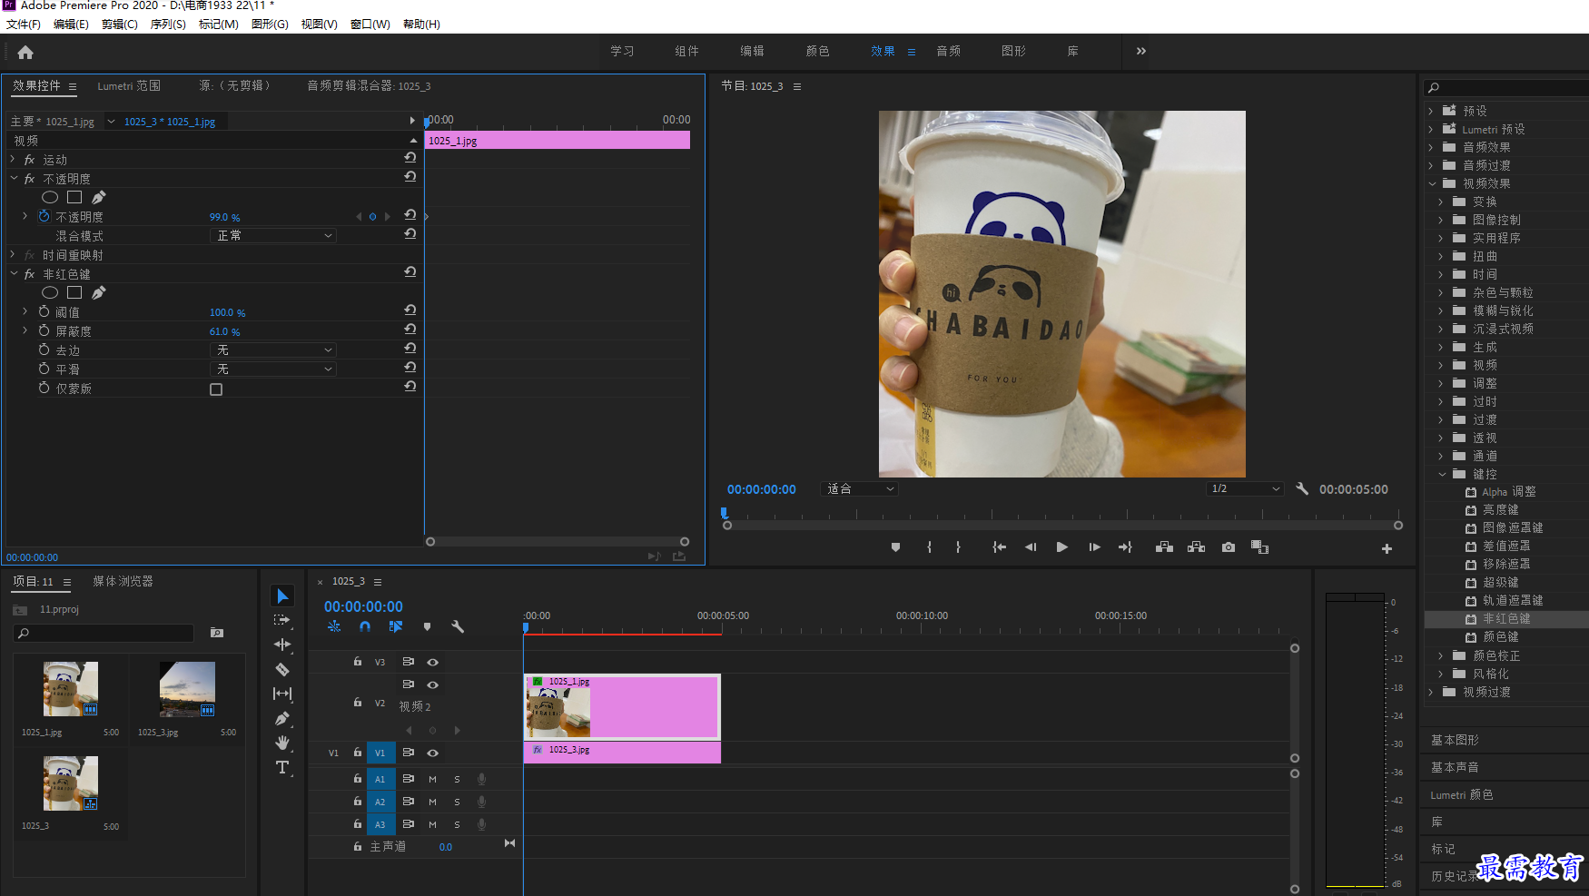Expand the 视频过渡 folder

point(1431,692)
